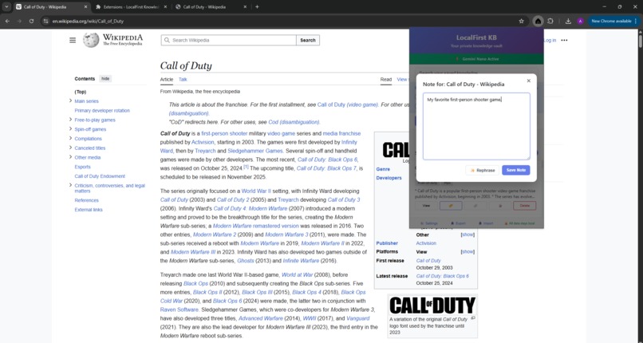Open the Call of Duty logo thumbnail image
Screen dimensions: 643x343
(432, 306)
